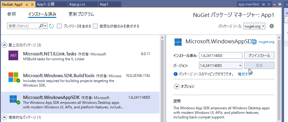Open the document tab list dropdown arrow

point(274,5)
